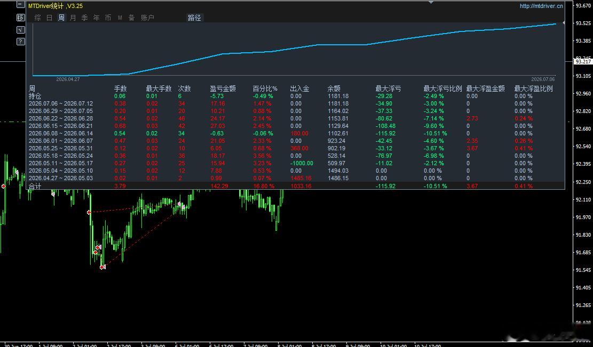Viewport: 593px width, 347px height.
Task: Click the 最大浮亏 column header
Action: click(x=388, y=88)
